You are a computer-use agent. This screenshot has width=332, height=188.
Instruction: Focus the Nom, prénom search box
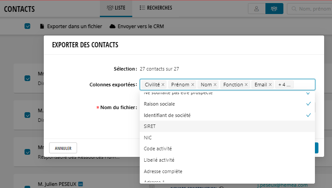(x=310, y=9)
